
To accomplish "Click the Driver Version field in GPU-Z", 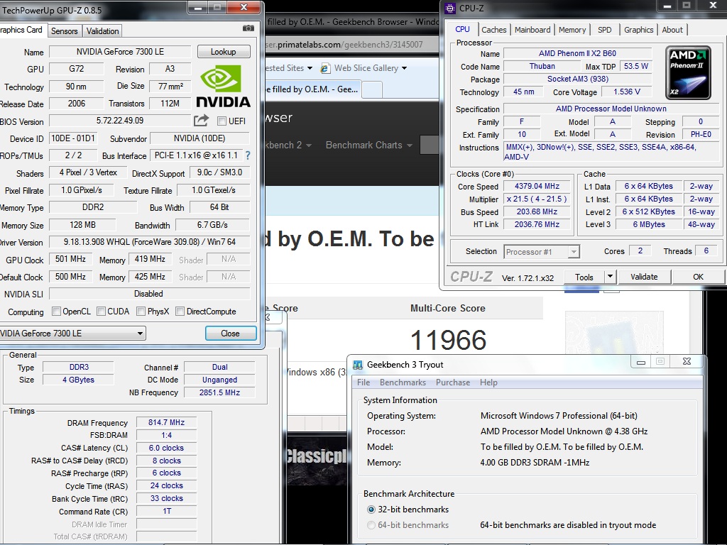I will click(149, 242).
